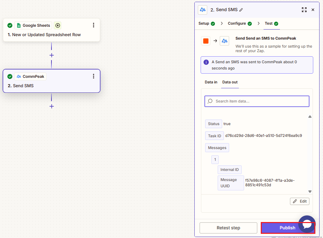This screenshot has width=323, height=238.
Task: Select the Task ID field label
Action: [x=215, y=136]
